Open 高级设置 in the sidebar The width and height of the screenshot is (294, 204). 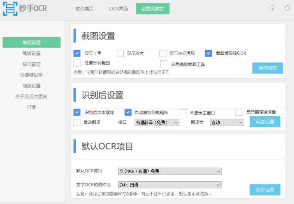31,53
